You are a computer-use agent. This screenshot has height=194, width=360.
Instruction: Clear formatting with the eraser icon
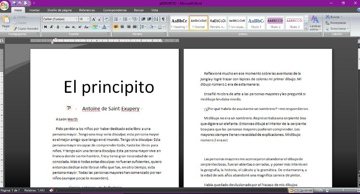107,19
